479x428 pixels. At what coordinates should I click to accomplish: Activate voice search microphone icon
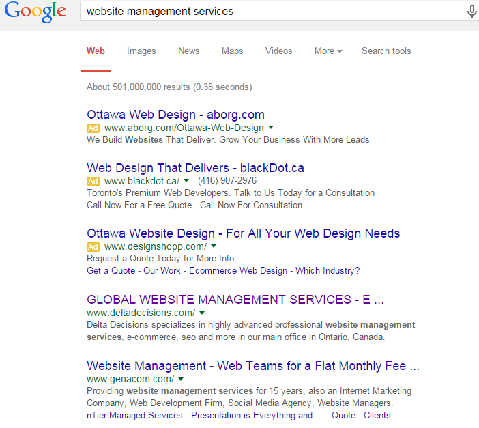[471, 12]
